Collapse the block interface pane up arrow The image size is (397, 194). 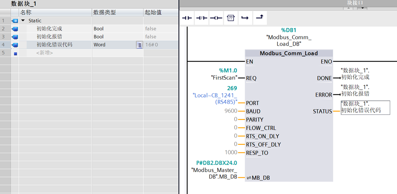click(x=349, y=8)
